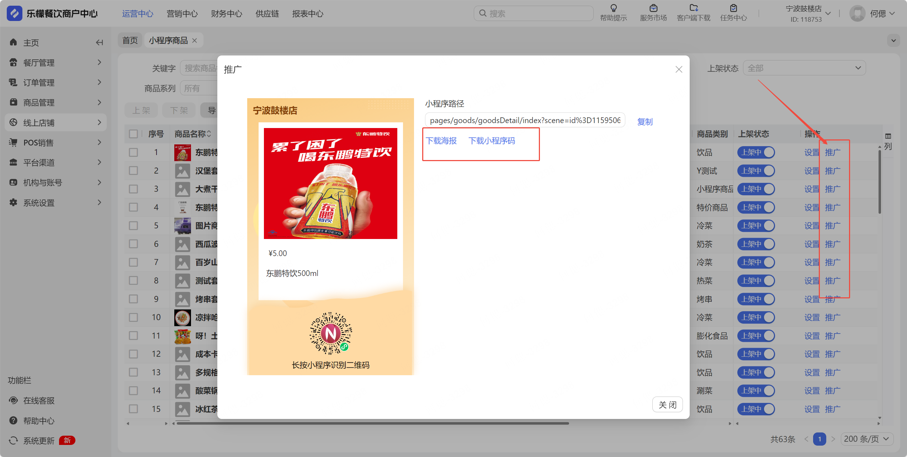Click the user avatar icon
The height and width of the screenshot is (457, 907).
(x=857, y=14)
